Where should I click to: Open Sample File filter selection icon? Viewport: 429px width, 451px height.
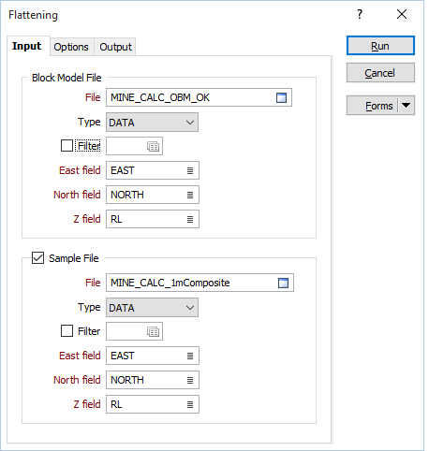(153, 331)
